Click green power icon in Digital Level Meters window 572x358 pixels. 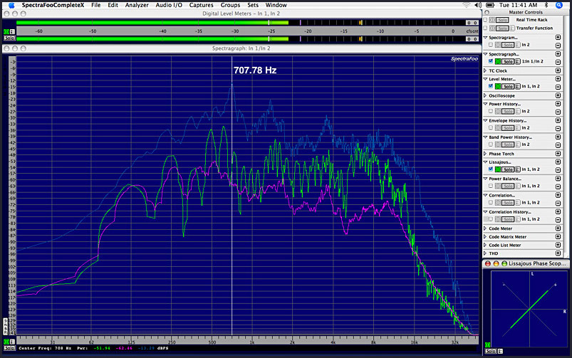coord(6,32)
